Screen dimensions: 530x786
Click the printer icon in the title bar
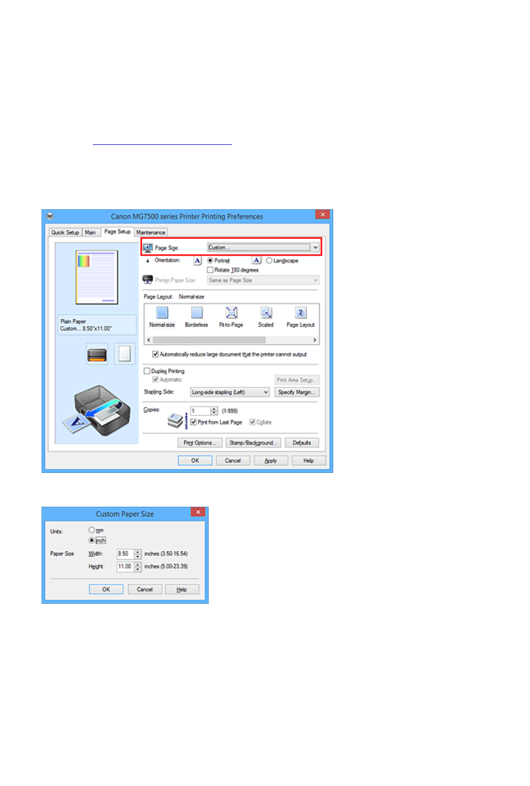(50, 216)
